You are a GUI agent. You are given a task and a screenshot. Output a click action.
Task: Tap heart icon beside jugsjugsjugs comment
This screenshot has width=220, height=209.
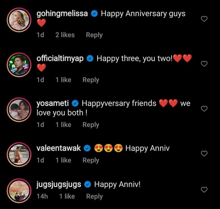pos(204,190)
